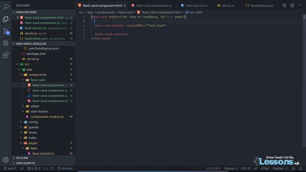The image size is (306, 172).
Task: Close the feed-card.component.html tab
Action: click(125, 5)
